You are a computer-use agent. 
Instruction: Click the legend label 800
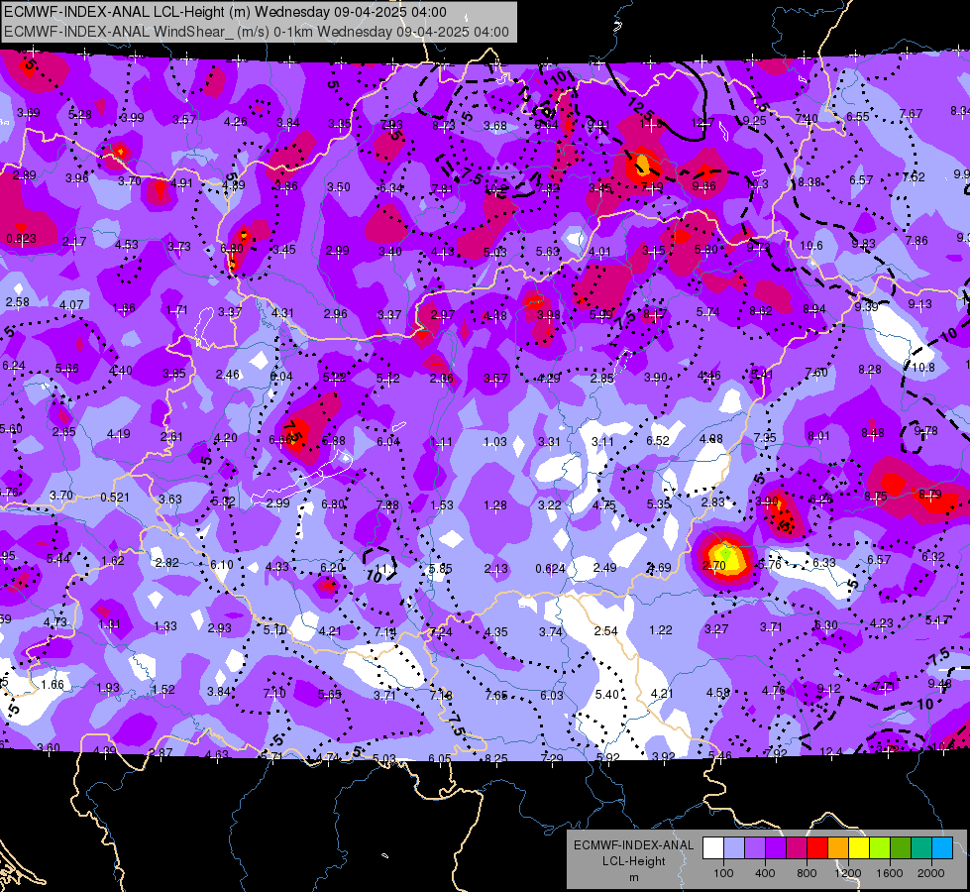807,873
